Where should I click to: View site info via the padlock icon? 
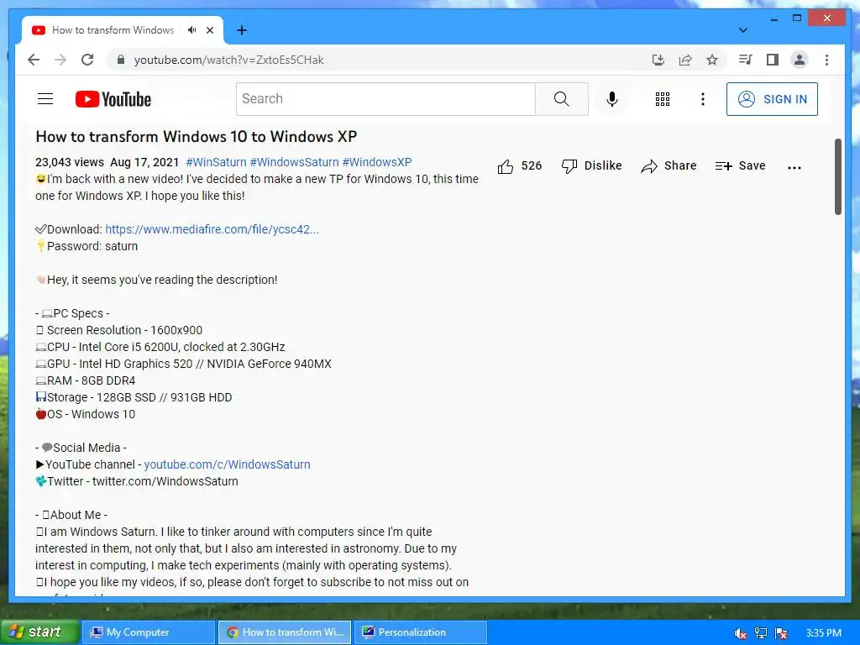[121, 60]
